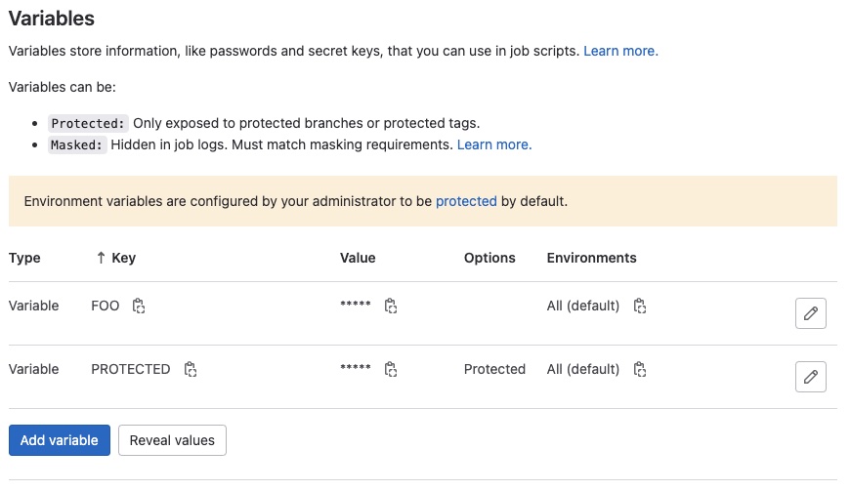Click the Type column header
This screenshot has height=491, width=851.
[x=24, y=258]
